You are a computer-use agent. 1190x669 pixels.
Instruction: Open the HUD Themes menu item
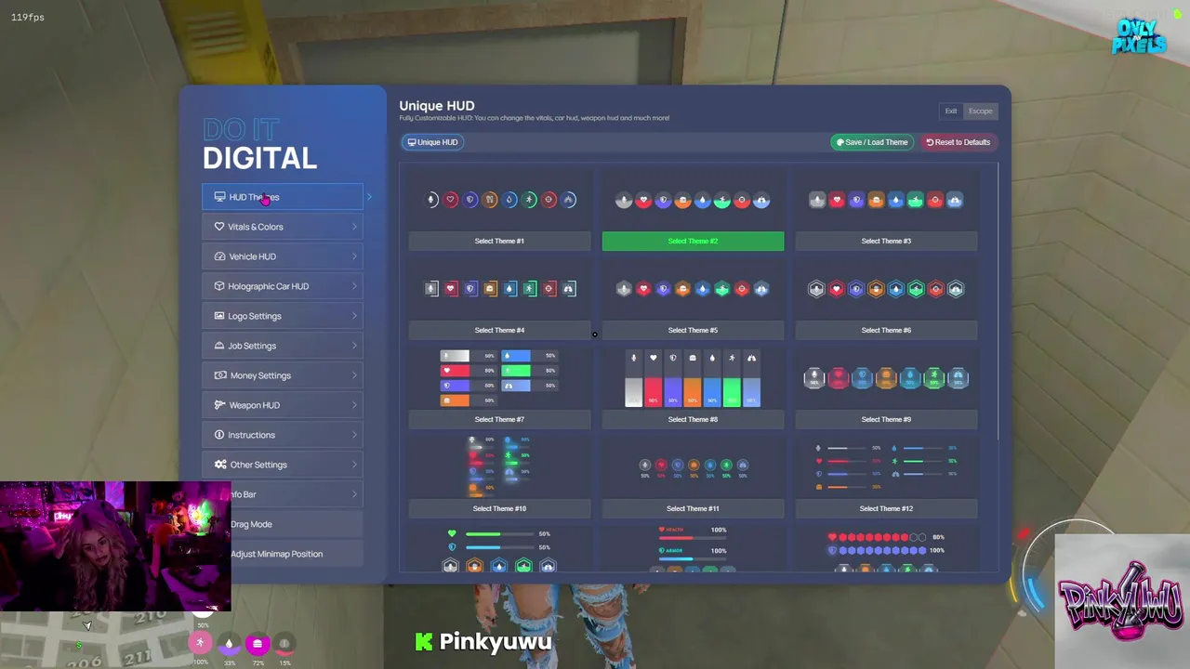click(x=283, y=197)
